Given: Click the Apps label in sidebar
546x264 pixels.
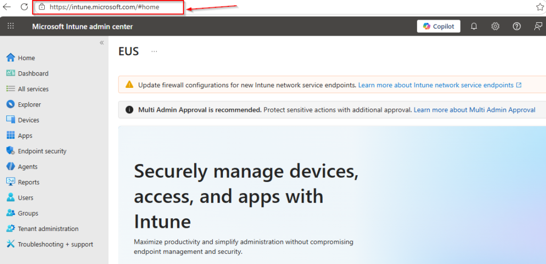Looking at the screenshot, I should pos(25,136).
